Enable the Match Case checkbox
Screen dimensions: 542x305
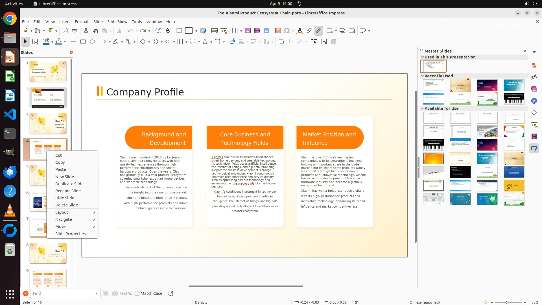pos(137,293)
